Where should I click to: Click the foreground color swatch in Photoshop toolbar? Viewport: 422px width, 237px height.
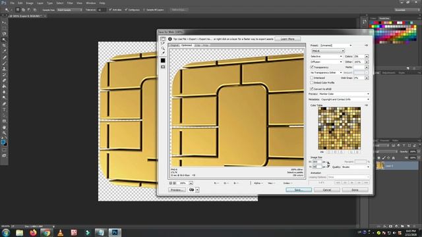click(x=3, y=142)
